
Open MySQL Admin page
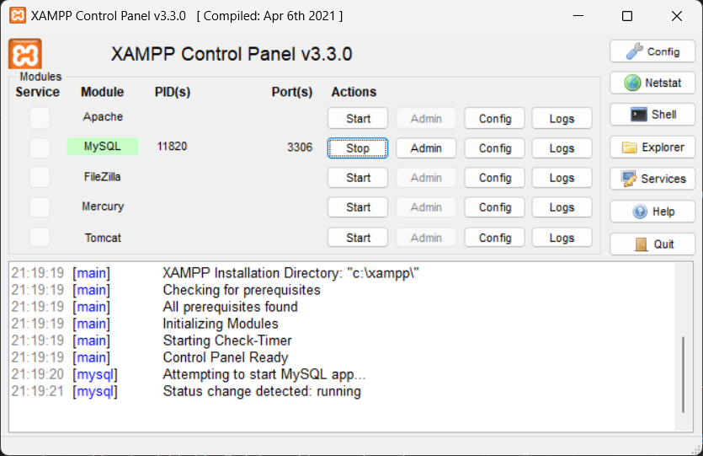click(426, 148)
